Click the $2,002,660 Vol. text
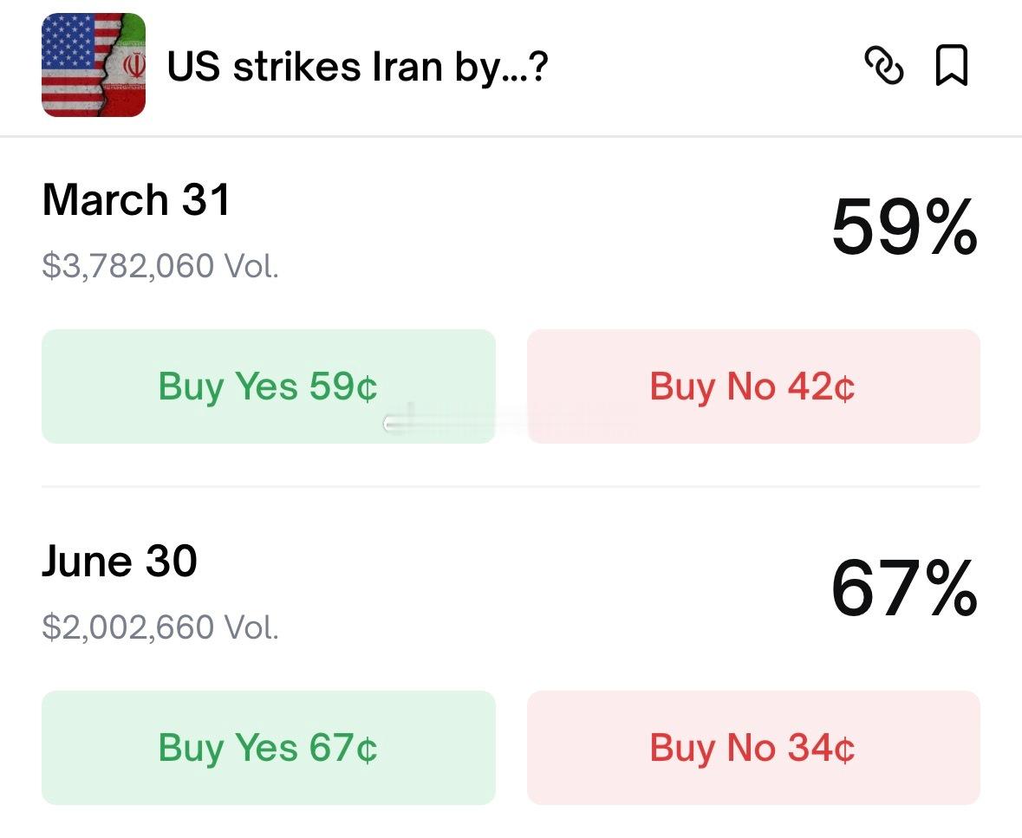The height and width of the screenshot is (838, 1022). point(160,627)
